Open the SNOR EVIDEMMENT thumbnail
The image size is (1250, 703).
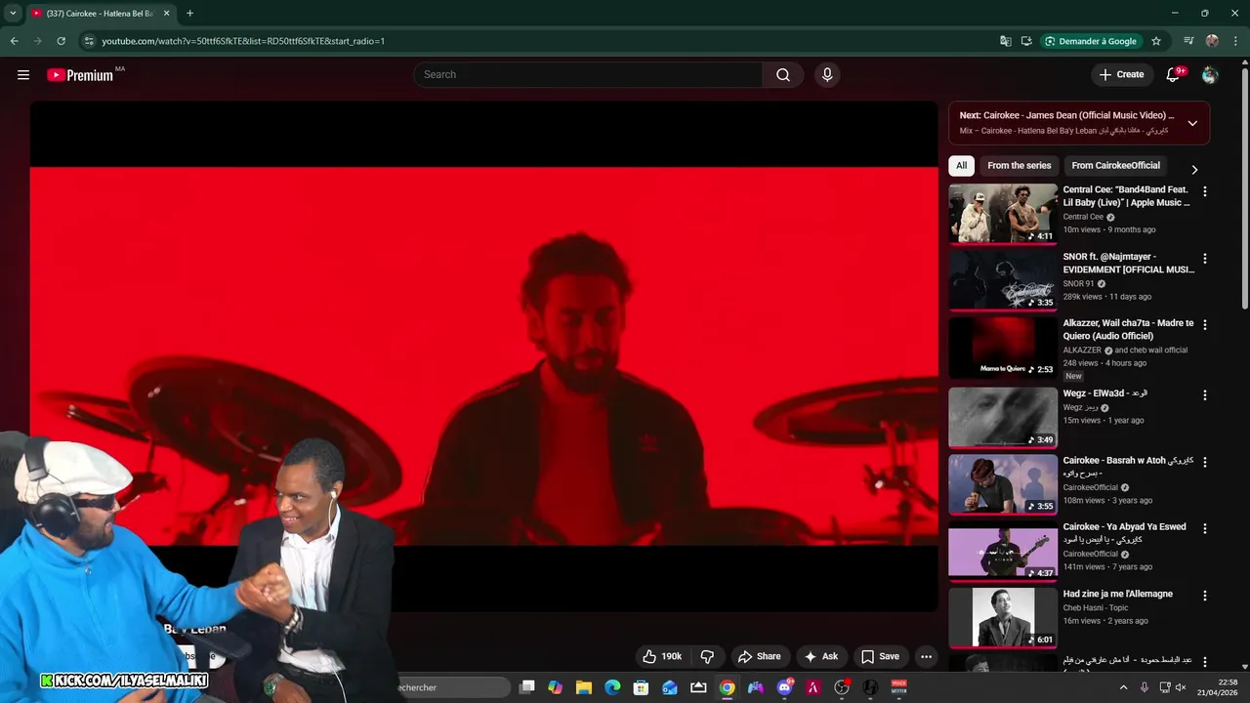point(1003,280)
